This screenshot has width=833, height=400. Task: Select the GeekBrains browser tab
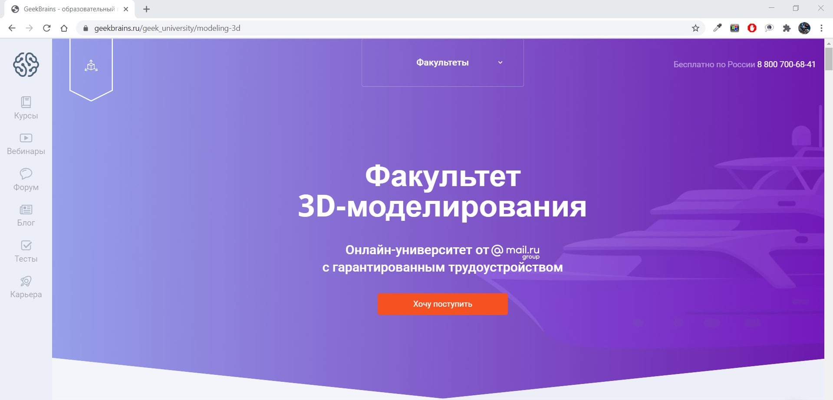(x=69, y=9)
